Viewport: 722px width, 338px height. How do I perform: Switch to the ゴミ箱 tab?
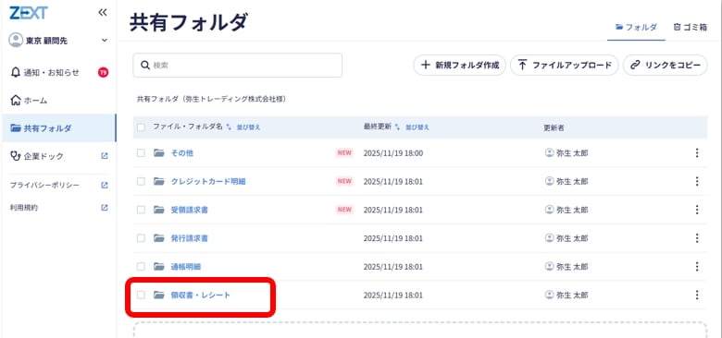pyautogui.click(x=690, y=27)
